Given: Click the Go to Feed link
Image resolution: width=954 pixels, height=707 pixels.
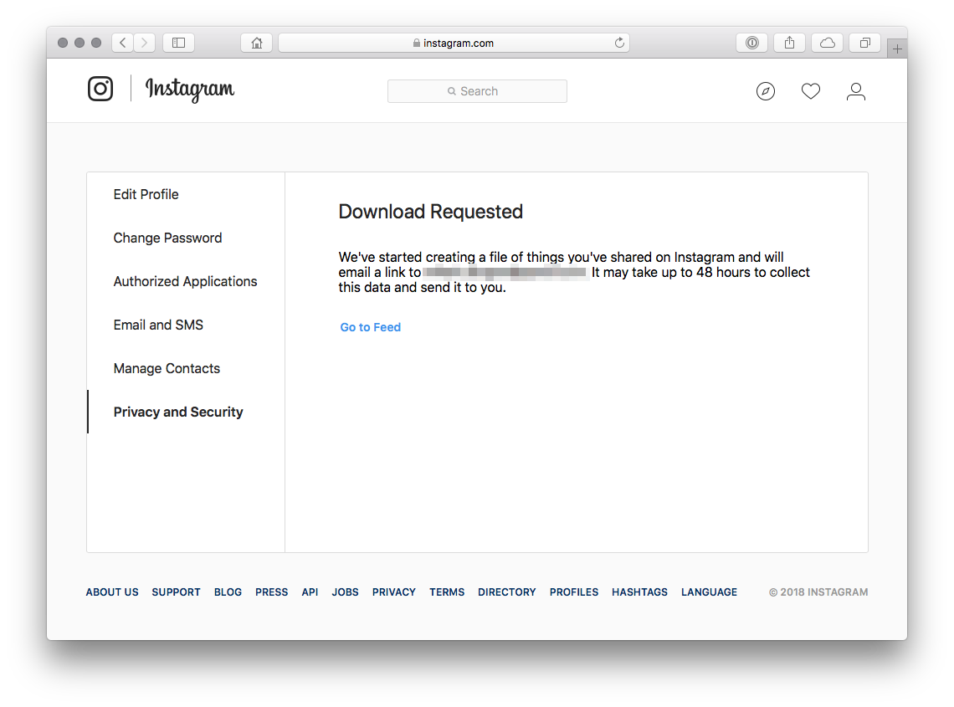Looking at the screenshot, I should pyautogui.click(x=370, y=327).
